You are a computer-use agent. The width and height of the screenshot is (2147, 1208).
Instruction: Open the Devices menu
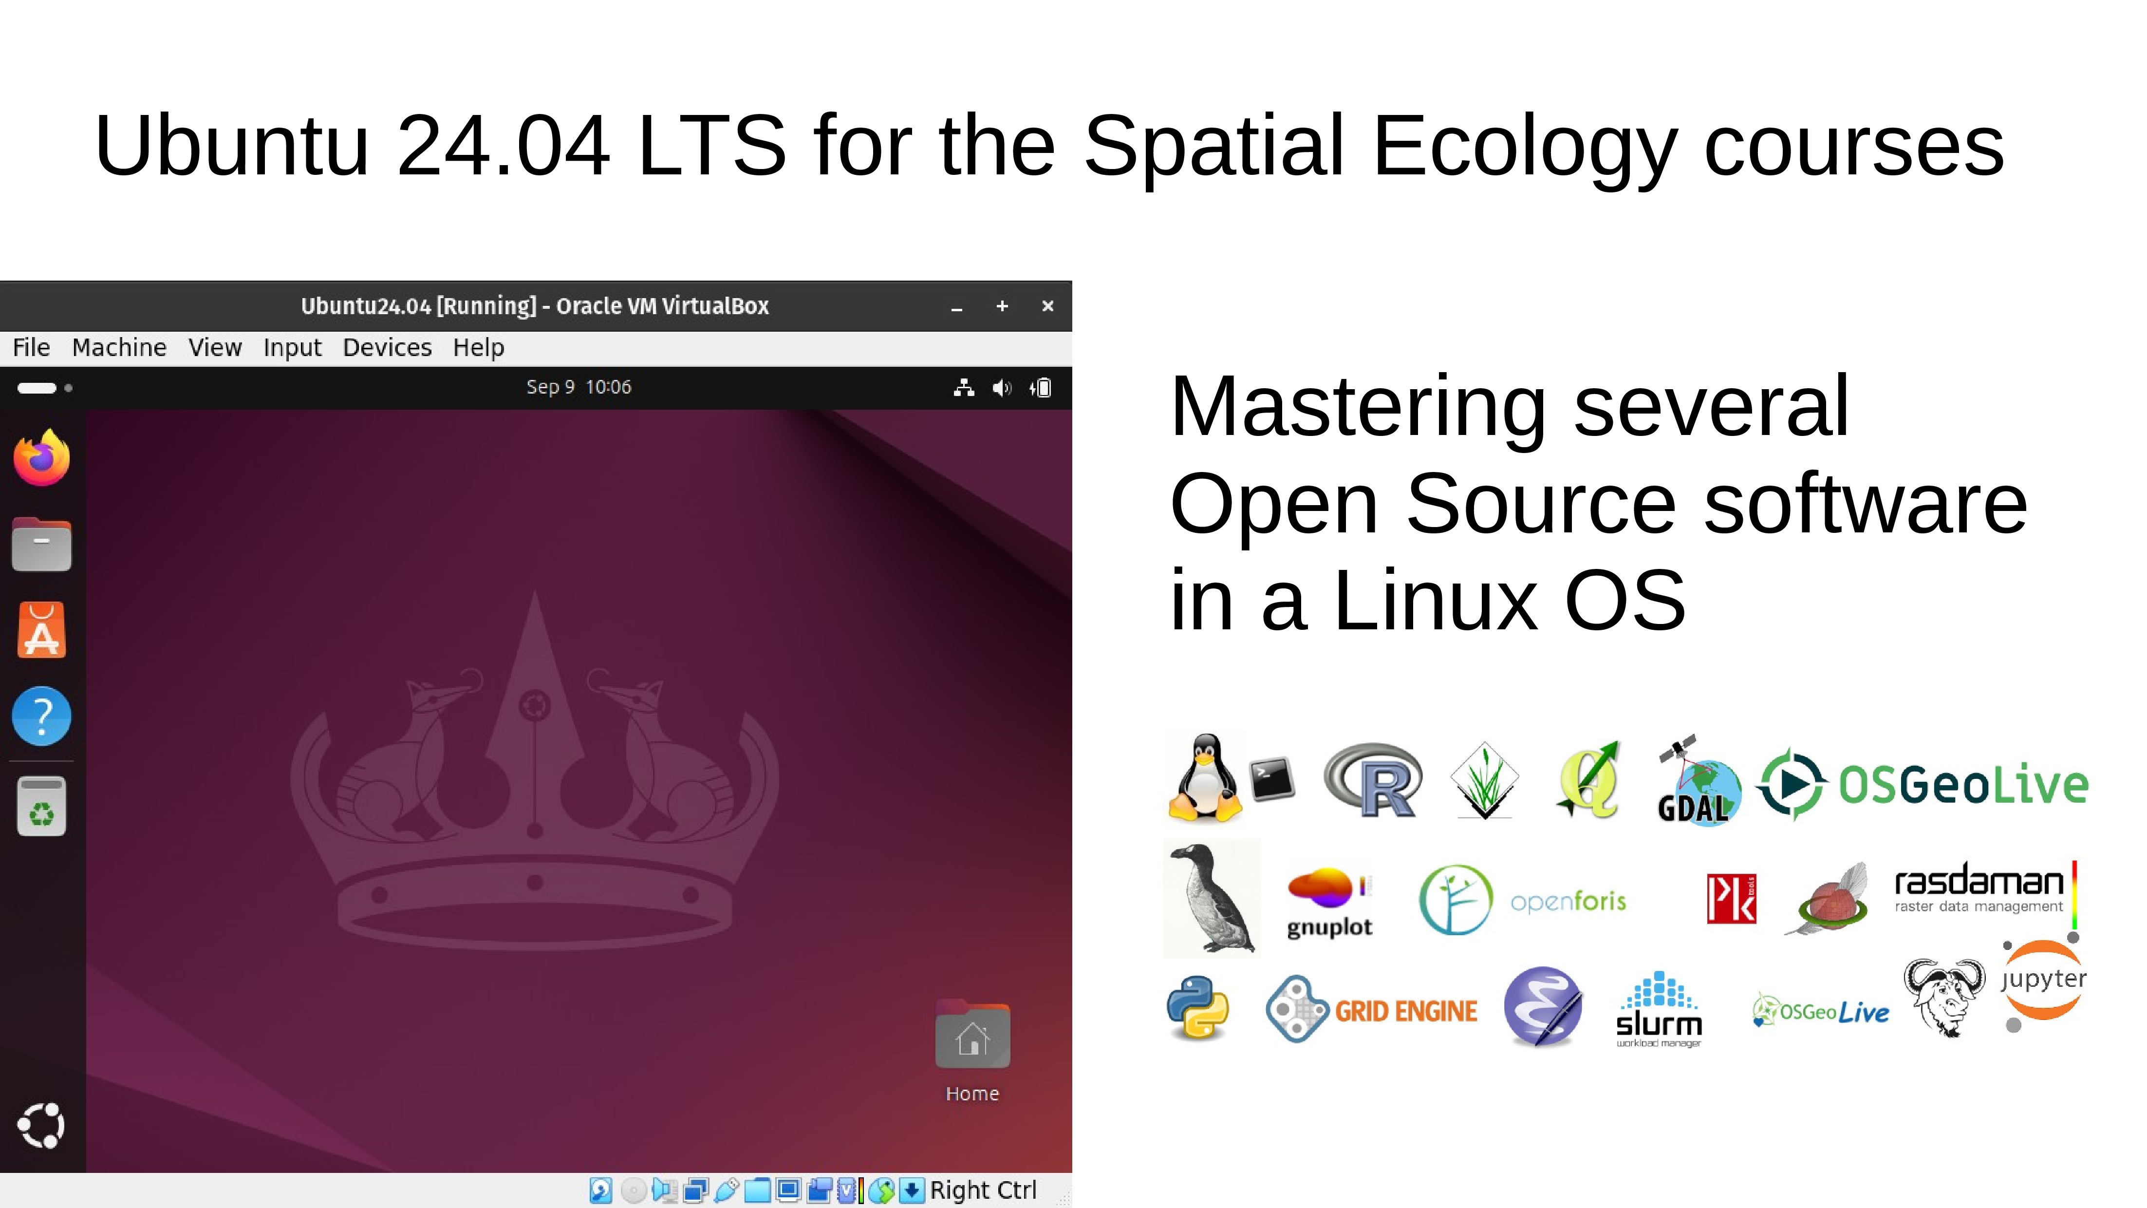pyautogui.click(x=388, y=347)
